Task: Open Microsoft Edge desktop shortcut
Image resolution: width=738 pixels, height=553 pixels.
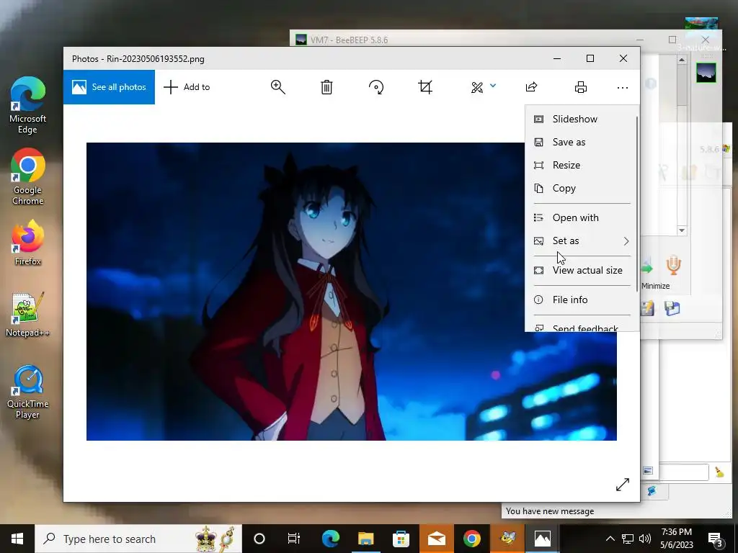Action: [28, 105]
